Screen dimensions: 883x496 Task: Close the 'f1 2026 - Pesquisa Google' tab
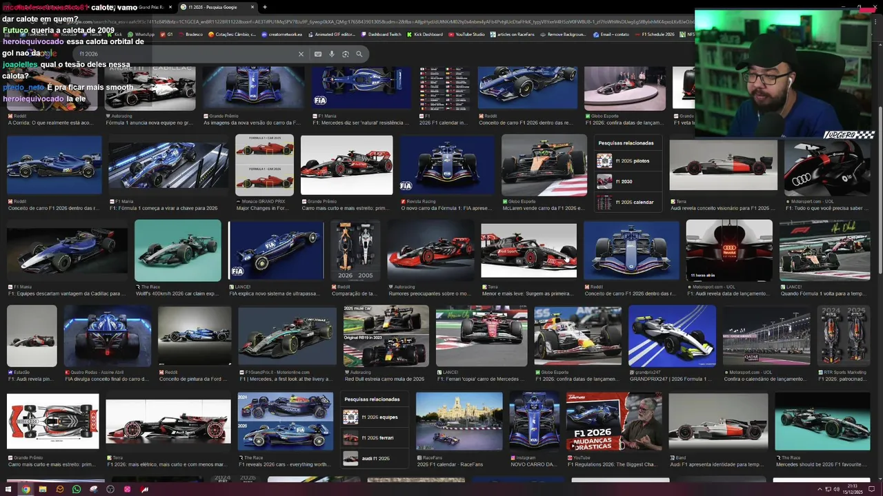252,7
